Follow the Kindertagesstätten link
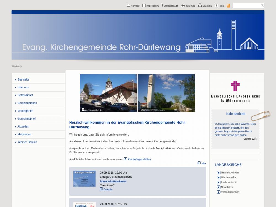Viewport: 276px width, 207px height. point(139,159)
